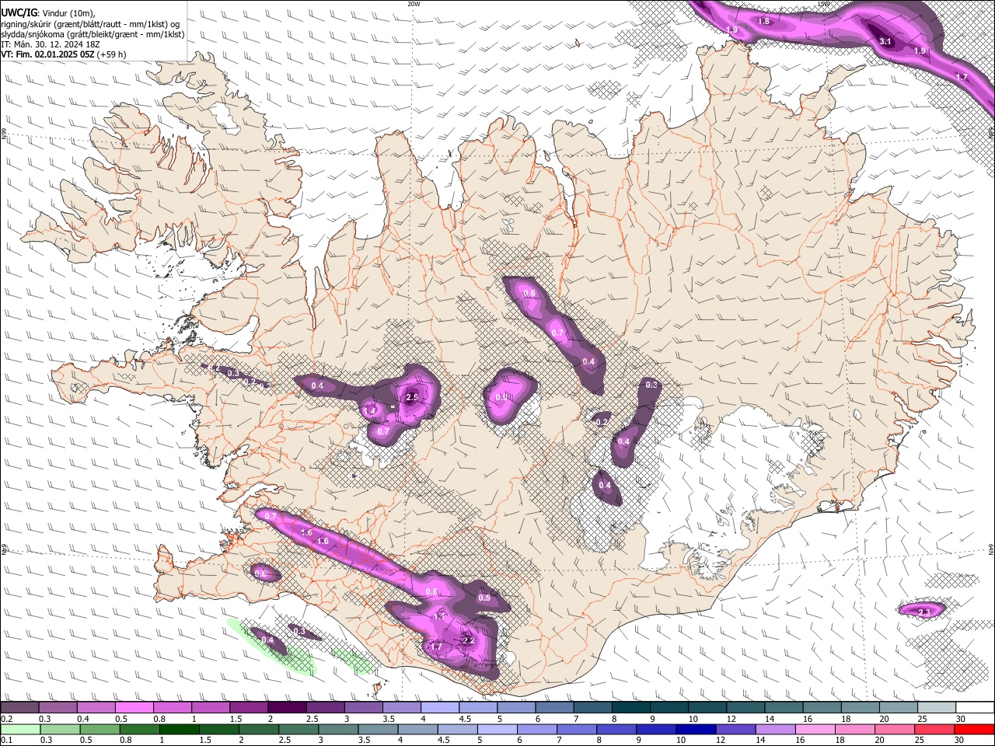Screen dimensions: 995x746
Task: Click the 'UWC/IG: Vindur (10m),' title line
Action: [48, 12]
